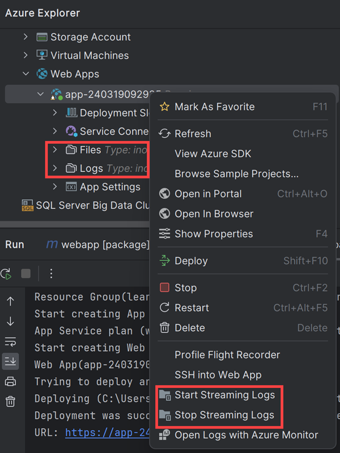Click the sliders icon beside Show Properties

(164, 233)
